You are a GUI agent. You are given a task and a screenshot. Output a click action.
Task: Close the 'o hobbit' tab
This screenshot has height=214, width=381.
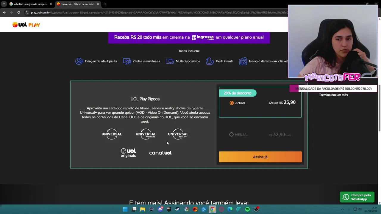pyautogui.click(x=51, y=4)
